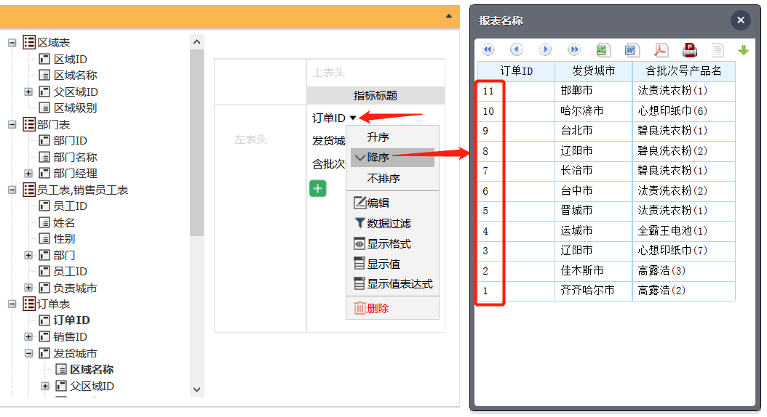Click the 订单ID column header in report
Screen dimensions: 767x417
click(x=516, y=71)
